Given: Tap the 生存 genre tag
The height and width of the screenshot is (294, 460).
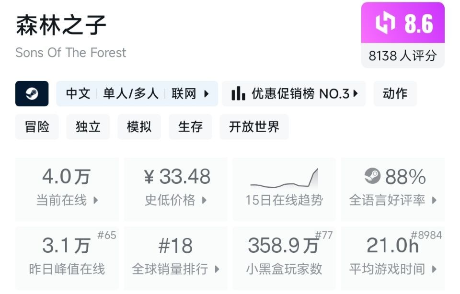Looking at the screenshot, I should (190, 127).
